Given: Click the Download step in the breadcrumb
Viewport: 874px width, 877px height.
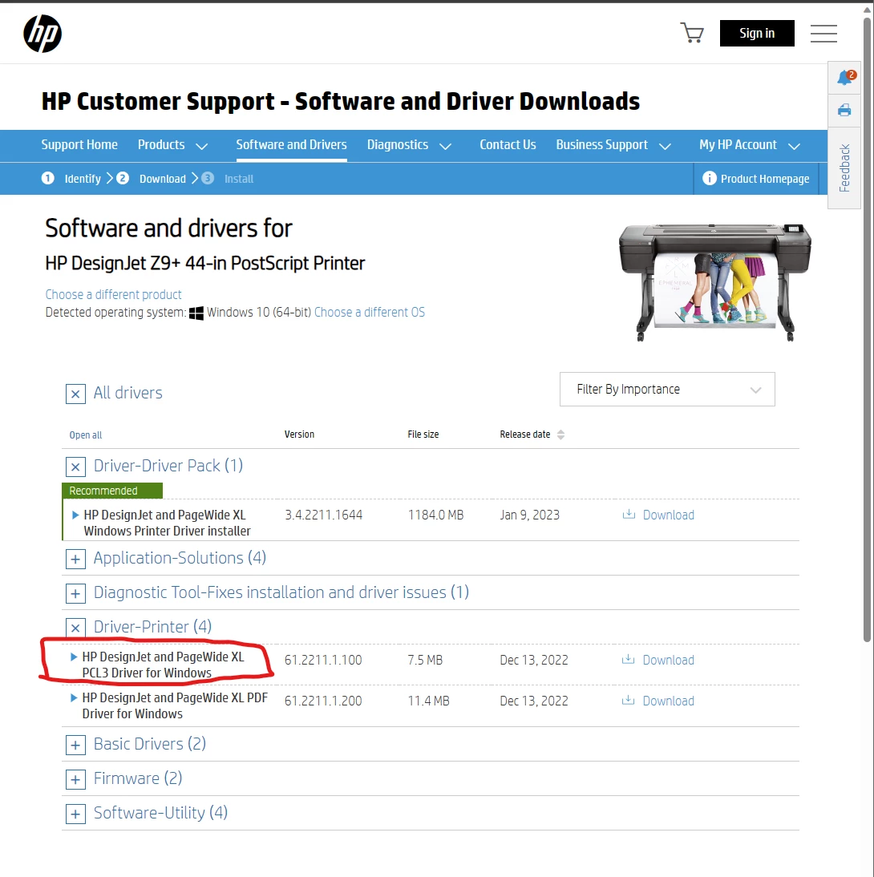Looking at the screenshot, I should click(x=151, y=179).
